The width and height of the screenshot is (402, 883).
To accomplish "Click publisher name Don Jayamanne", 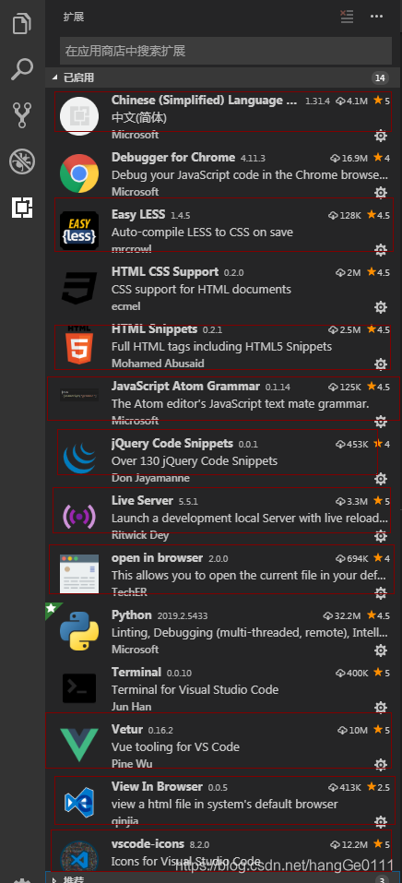I will pos(150,479).
